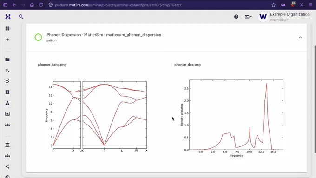Screen dimensions: 316x178
Task: Open the Example Organization account avatar
Action: point(263,17)
